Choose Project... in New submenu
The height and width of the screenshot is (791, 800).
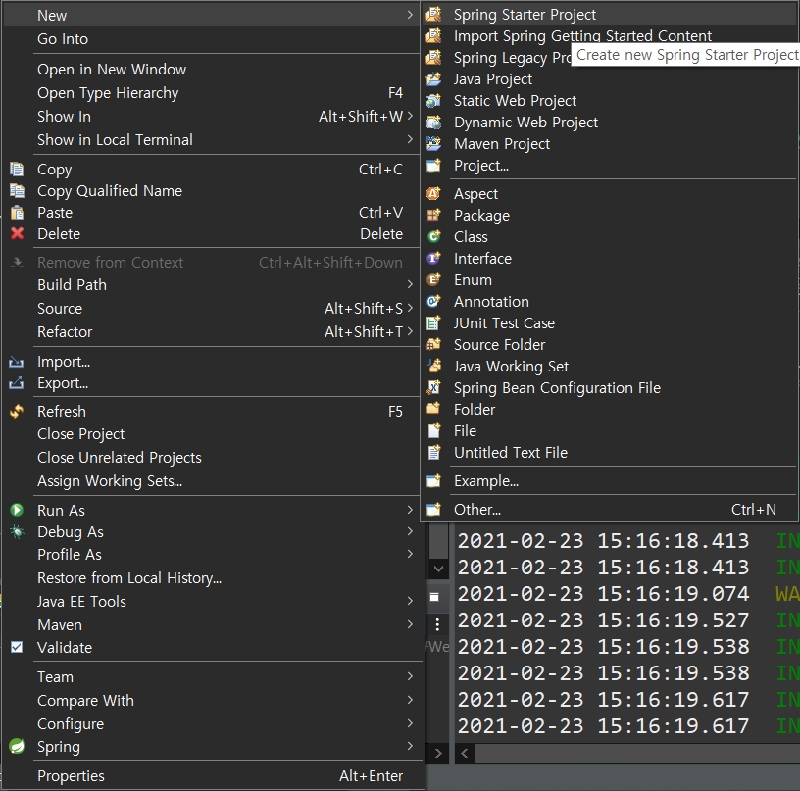(609, 166)
